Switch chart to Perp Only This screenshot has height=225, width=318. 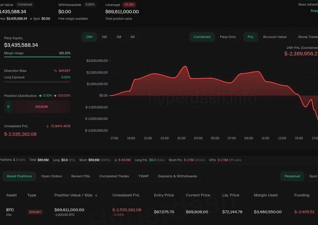click(228, 37)
